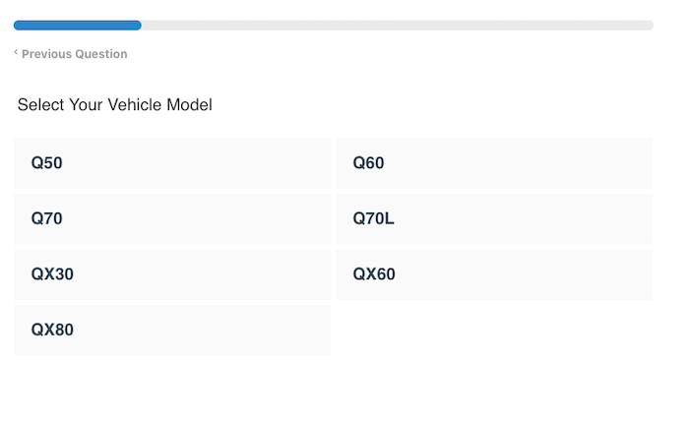Choose Q60 as the vehicle model

coord(494,163)
